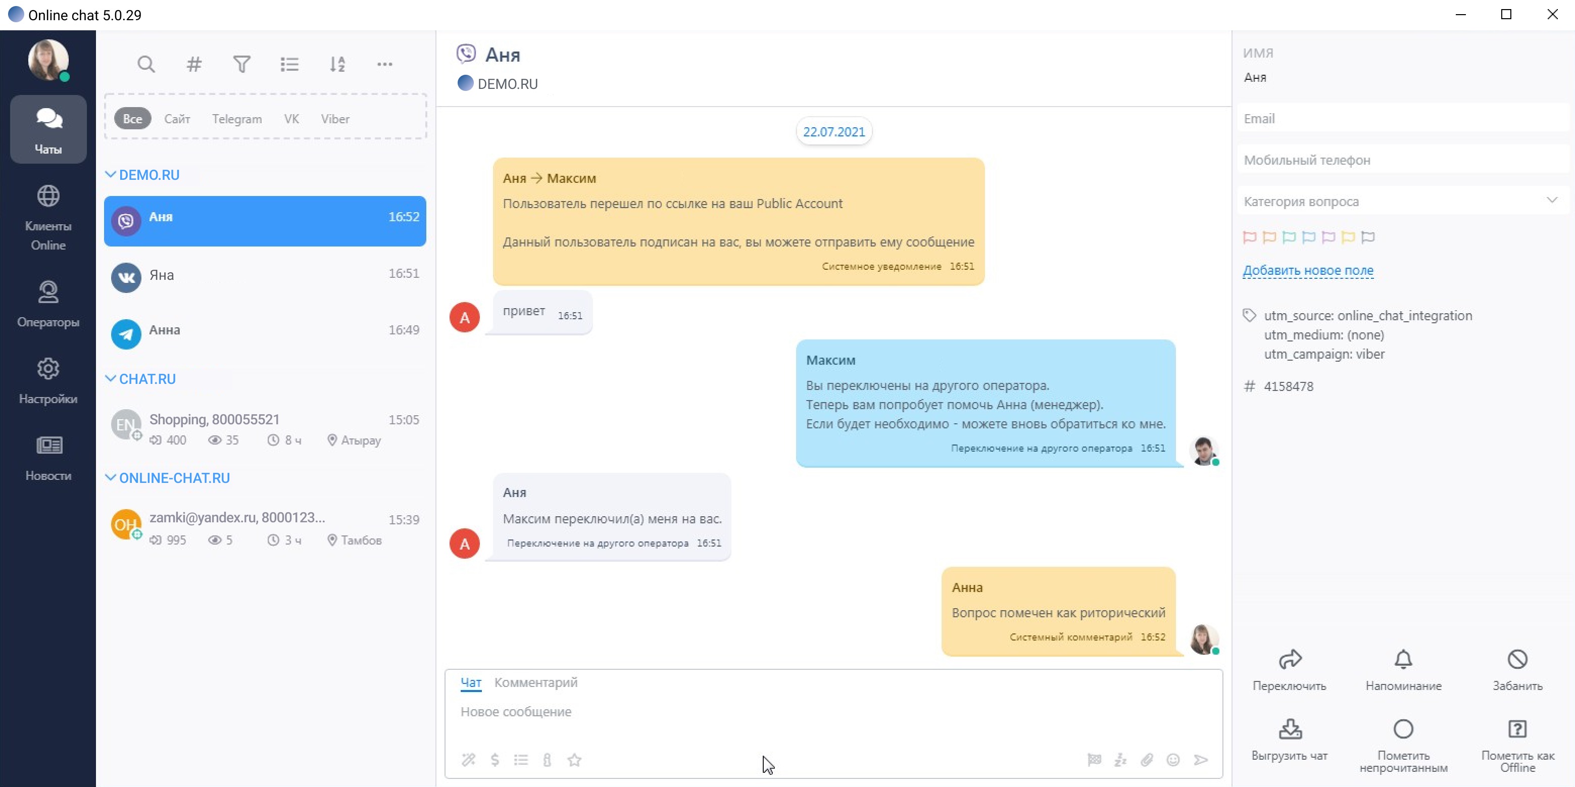This screenshot has height=787, width=1575.
Task: Open the hashtag tag filter icon
Action: click(194, 64)
